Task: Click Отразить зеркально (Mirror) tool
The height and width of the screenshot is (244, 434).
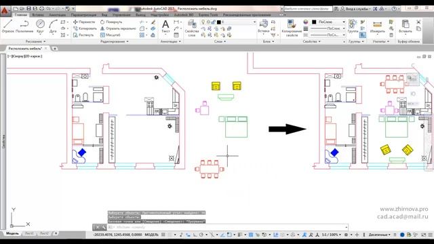Action: click(x=118, y=28)
